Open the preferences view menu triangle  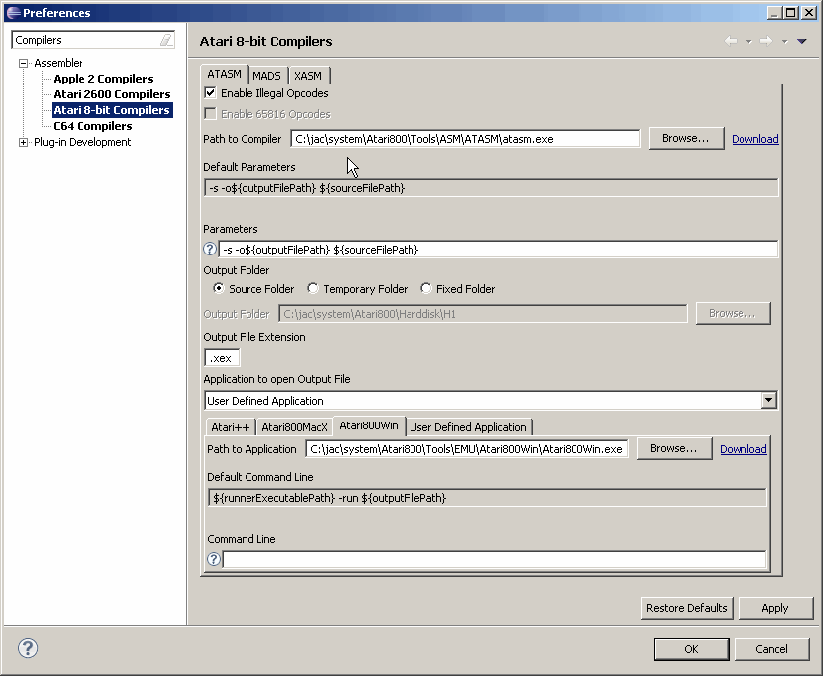pyautogui.click(x=802, y=41)
